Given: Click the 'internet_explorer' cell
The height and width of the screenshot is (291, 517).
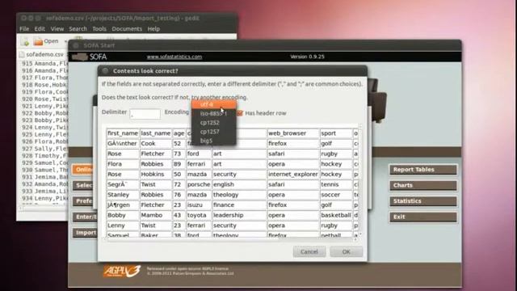Looking at the screenshot, I should 292,175.
